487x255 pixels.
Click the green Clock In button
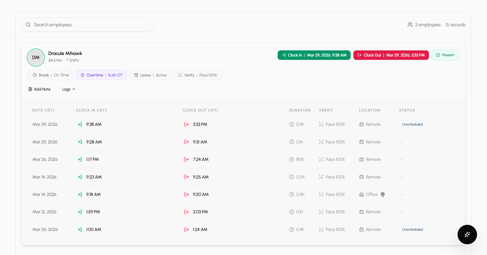pos(314,55)
